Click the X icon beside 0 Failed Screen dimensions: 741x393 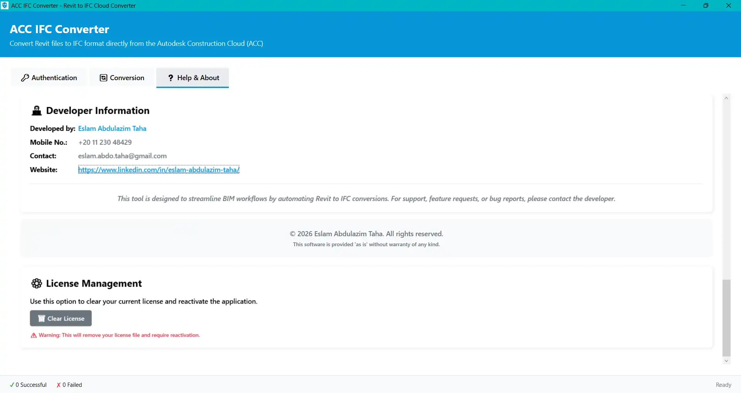59,385
